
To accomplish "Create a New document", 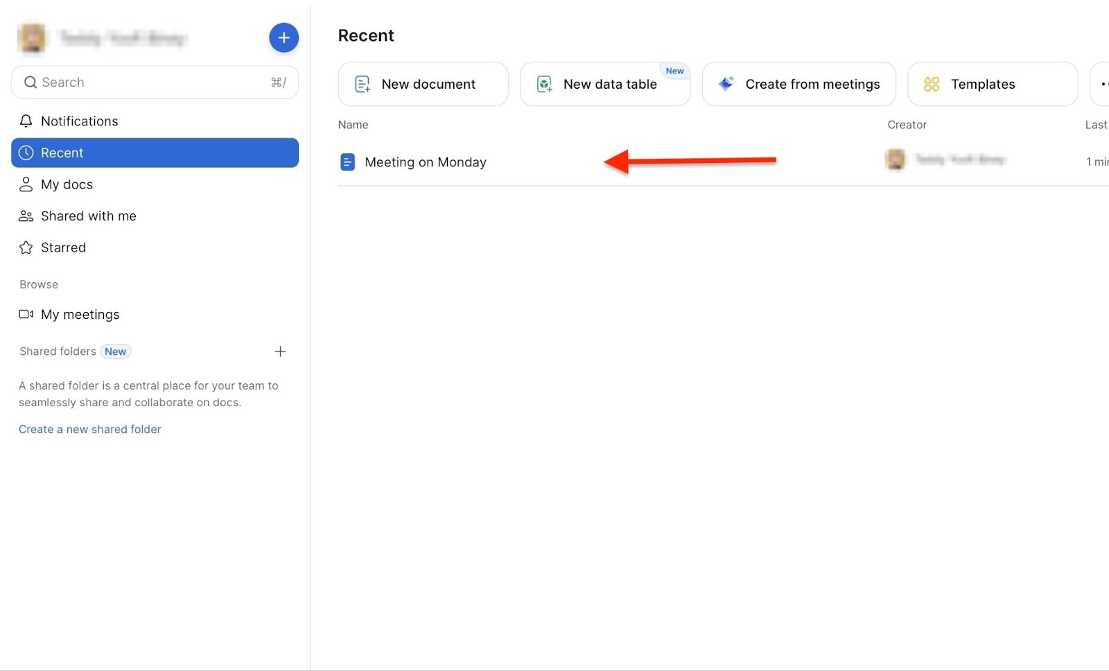I will click(423, 84).
